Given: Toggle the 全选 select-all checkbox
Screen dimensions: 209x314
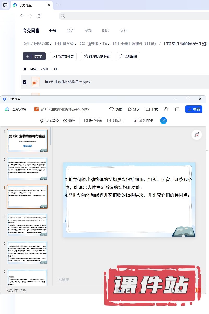Looking at the screenshot, I should (x=25, y=69).
